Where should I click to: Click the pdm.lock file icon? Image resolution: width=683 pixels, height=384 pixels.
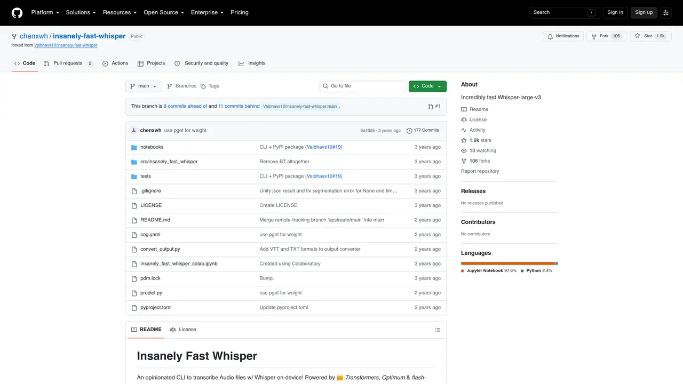pyautogui.click(x=134, y=278)
